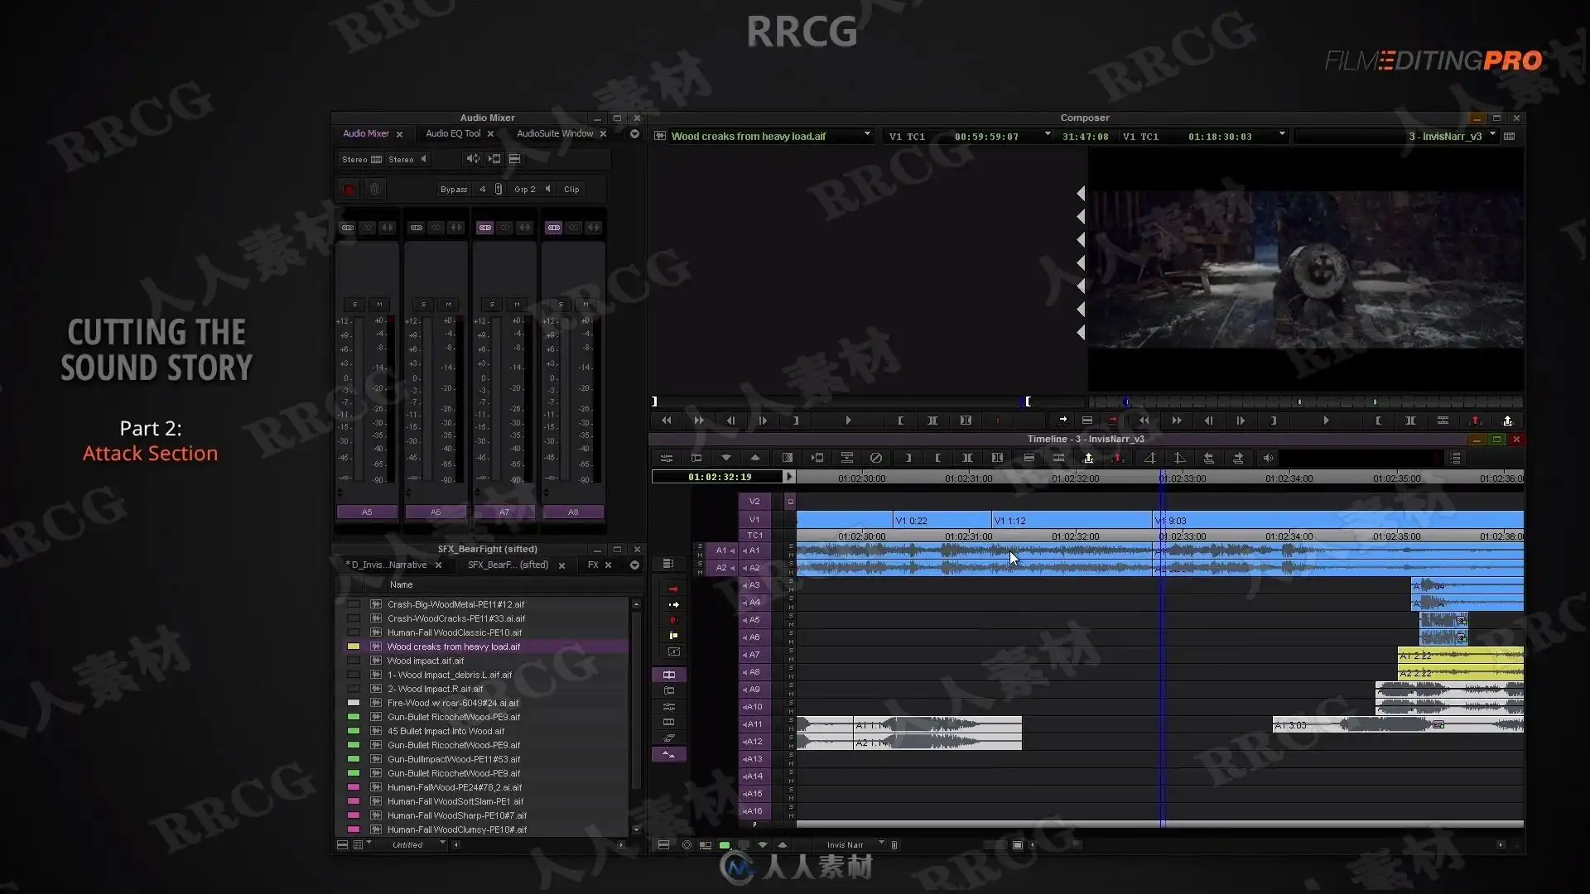1590x894 pixels.
Task: Click the Remove Effect icon in timeline toolbar
Action: tap(875, 458)
